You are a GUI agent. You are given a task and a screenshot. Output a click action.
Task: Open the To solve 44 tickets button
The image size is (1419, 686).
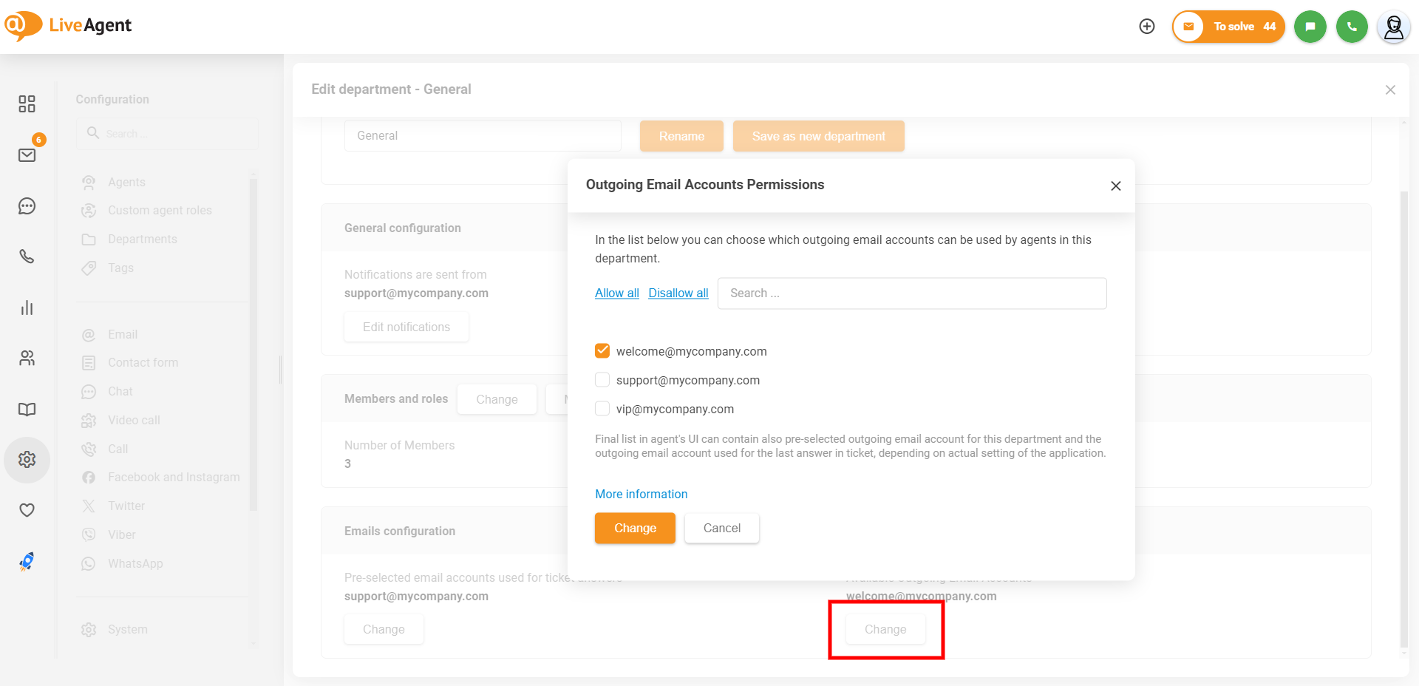[1228, 27]
